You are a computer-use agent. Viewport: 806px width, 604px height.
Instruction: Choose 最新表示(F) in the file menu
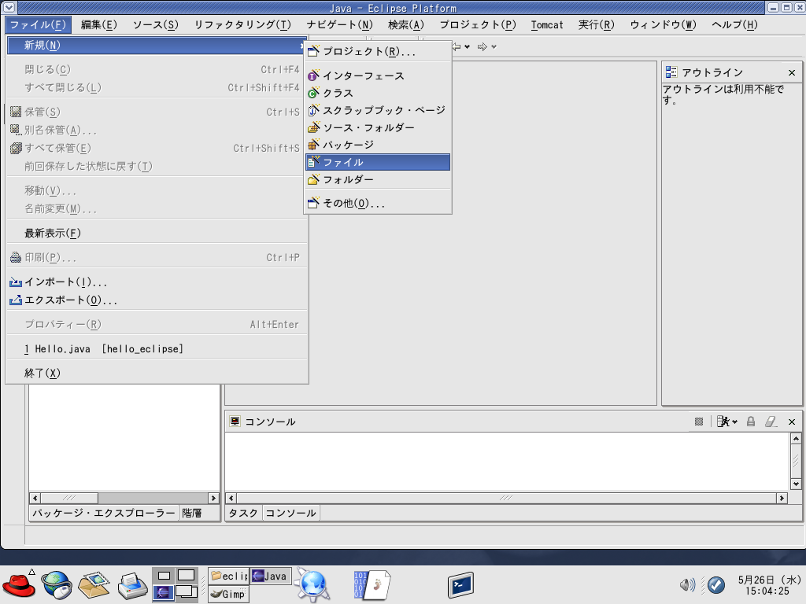pyautogui.click(x=157, y=233)
